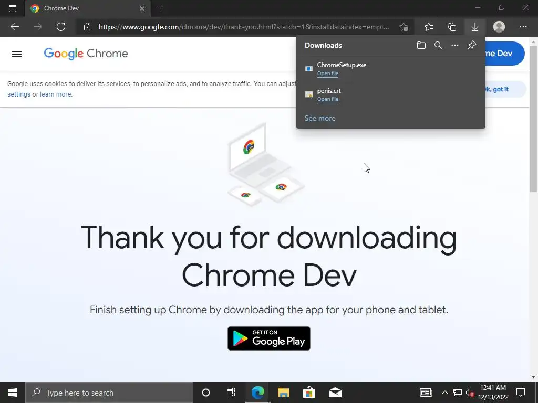The height and width of the screenshot is (403, 538).
Task: Open a new tab
Action: click(x=160, y=8)
